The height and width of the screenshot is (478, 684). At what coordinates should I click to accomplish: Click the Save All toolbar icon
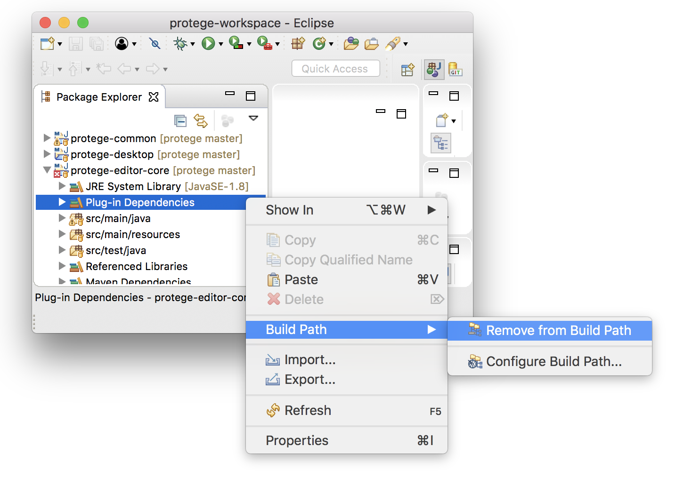[96, 44]
